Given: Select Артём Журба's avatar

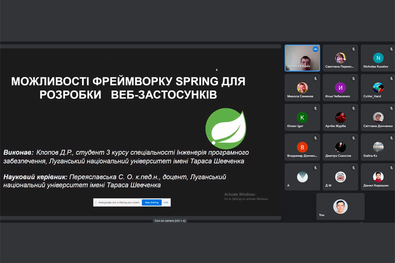Looking at the screenshot, I should [x=340, y=117].
